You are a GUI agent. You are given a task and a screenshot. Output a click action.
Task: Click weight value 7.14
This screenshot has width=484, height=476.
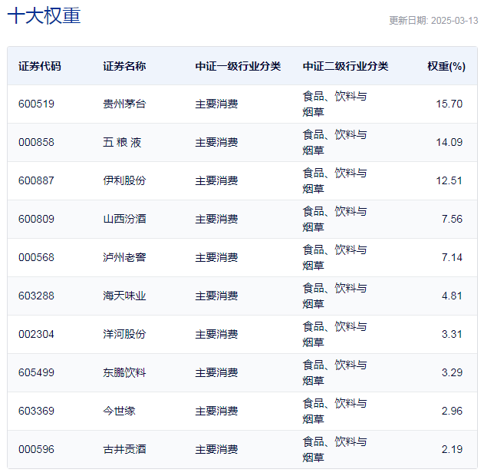(452, 257)
